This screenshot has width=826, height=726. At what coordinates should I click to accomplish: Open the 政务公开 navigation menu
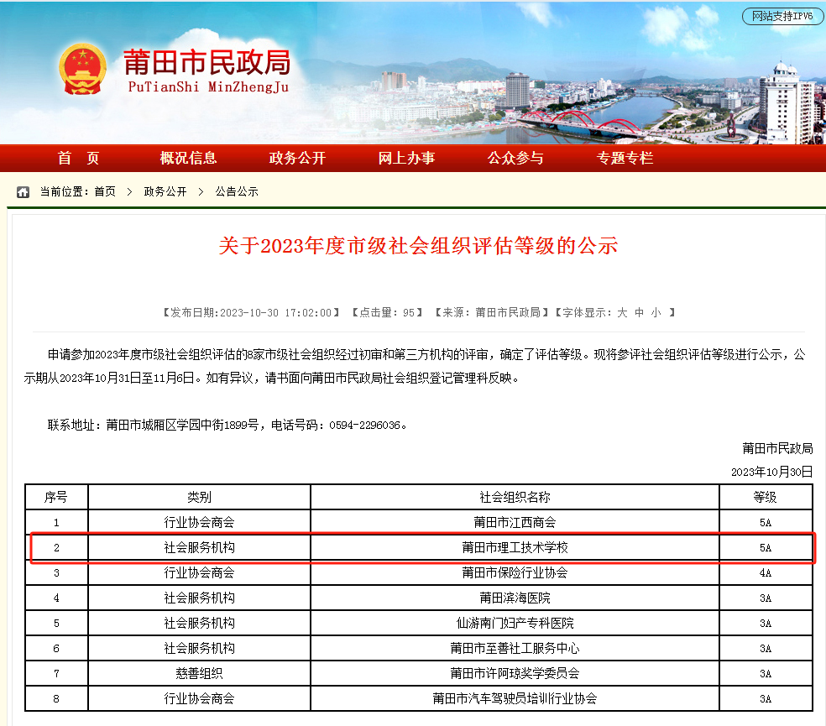pyautogui.click(x=297, y=158)
